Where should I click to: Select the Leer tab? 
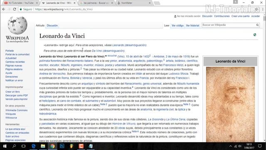coord(167,25)
